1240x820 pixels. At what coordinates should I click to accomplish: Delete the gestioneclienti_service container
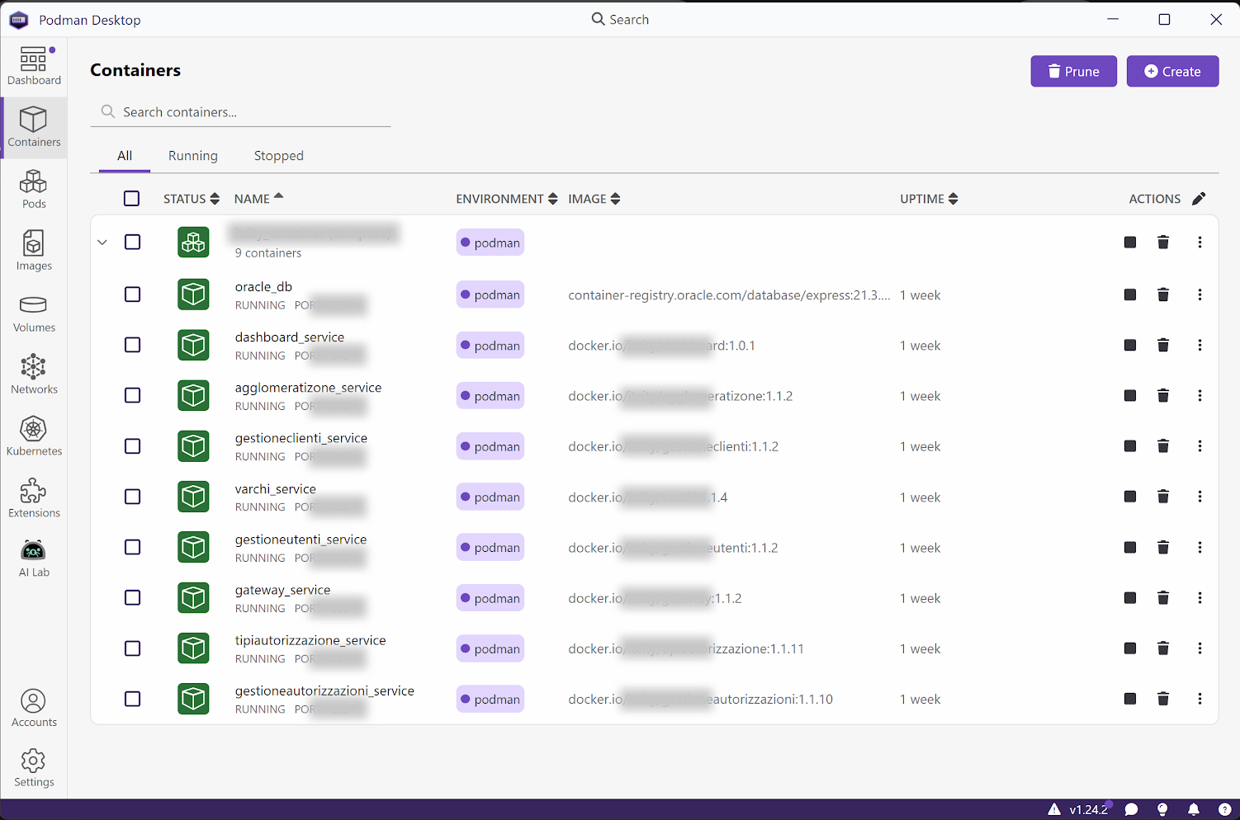click(x=1163, y=446)
